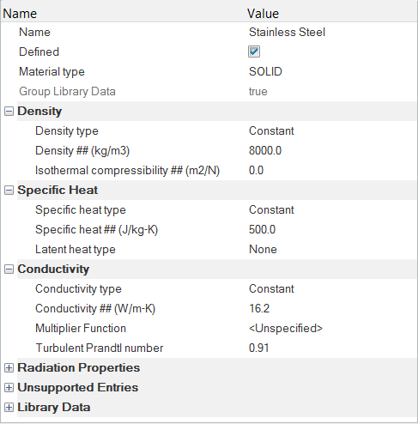Open the Material type SOLID value

[331, 71]
